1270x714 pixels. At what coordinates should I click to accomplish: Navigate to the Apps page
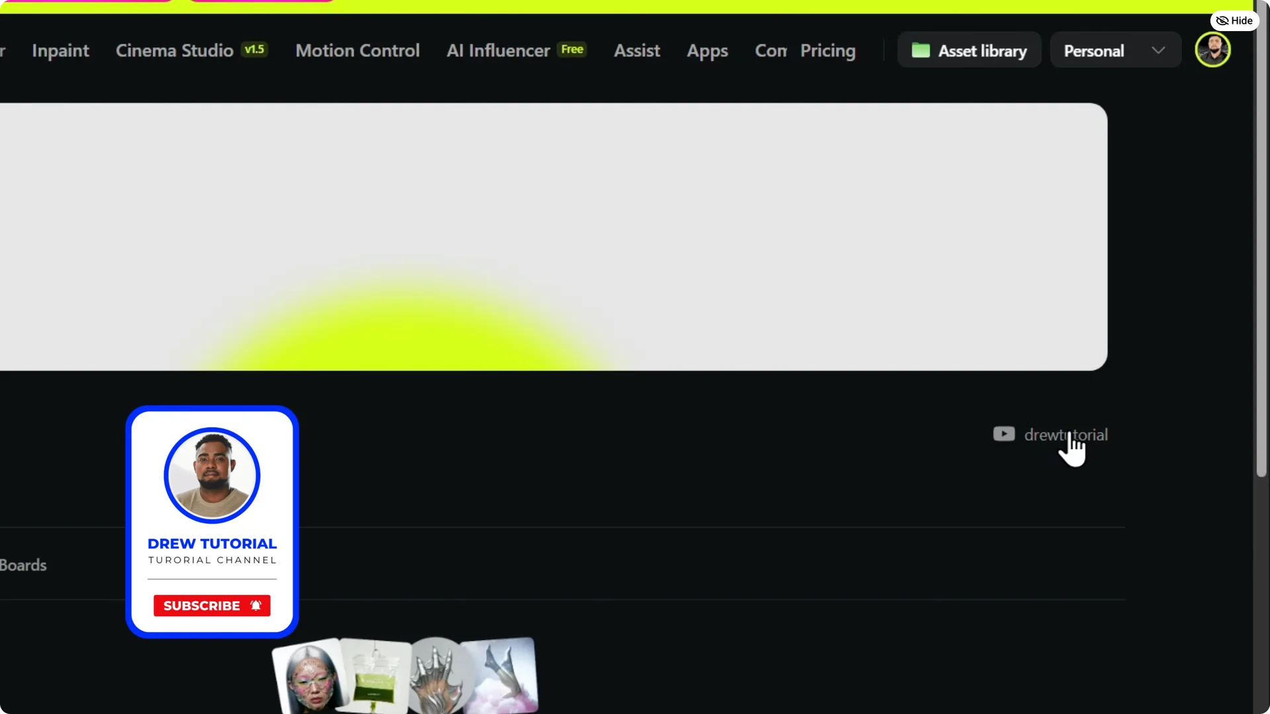707,50
